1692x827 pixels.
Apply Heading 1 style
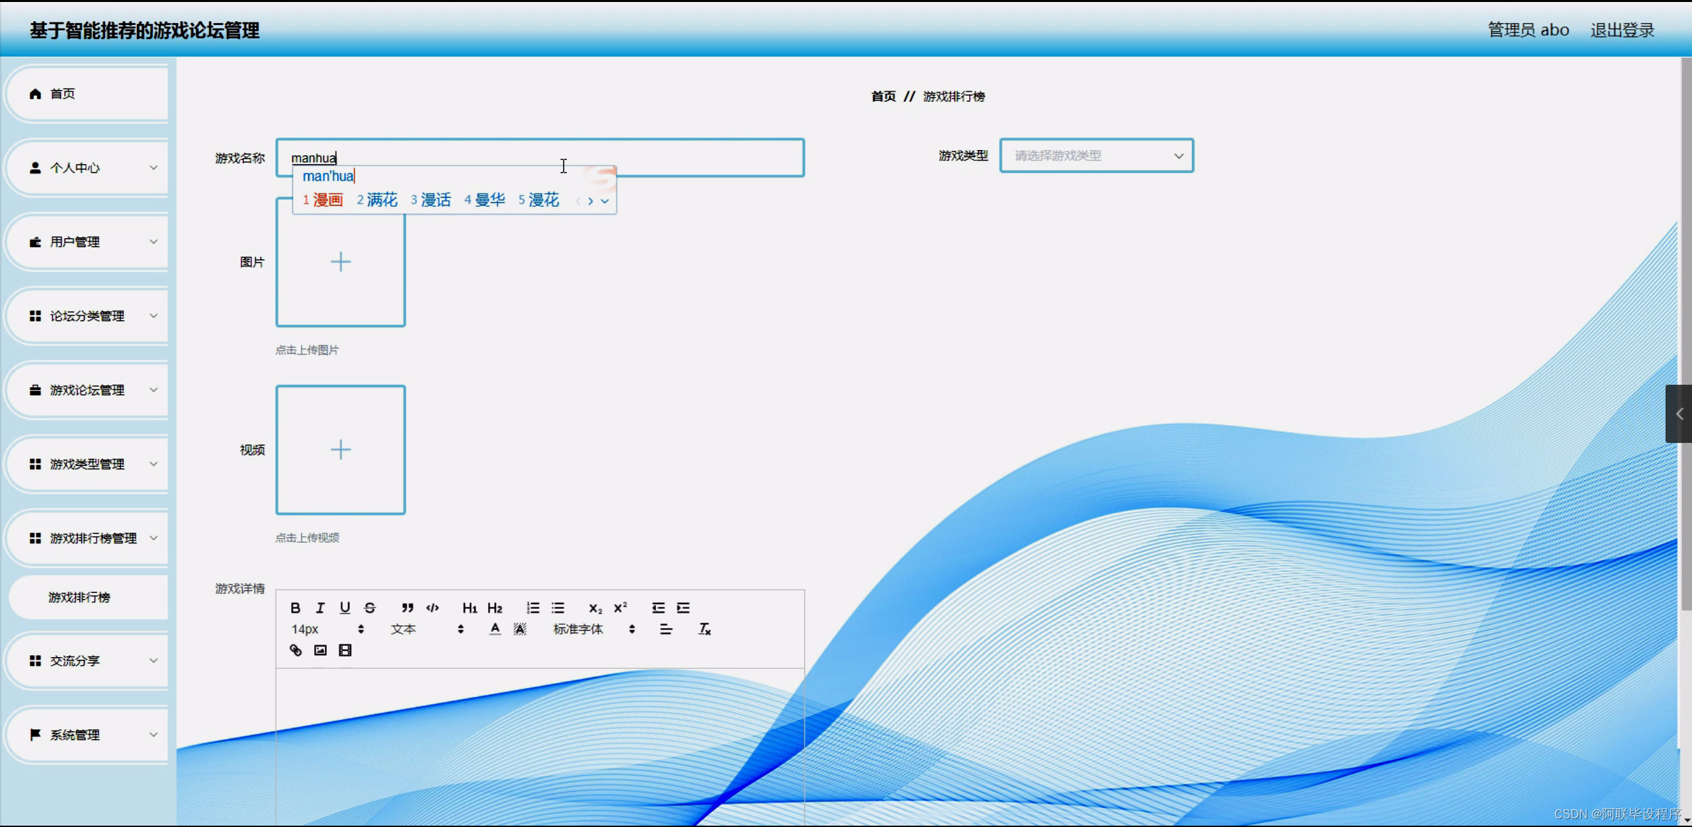[x=470, y=608]
